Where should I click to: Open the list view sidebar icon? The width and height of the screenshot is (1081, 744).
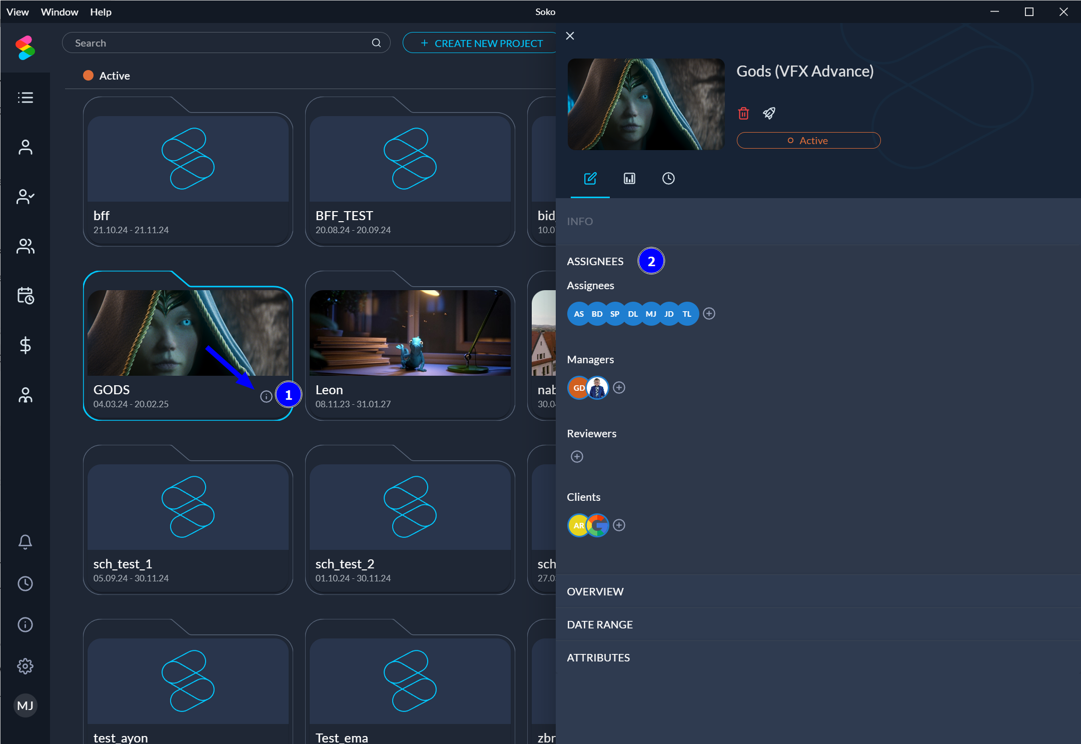[25, 98]
